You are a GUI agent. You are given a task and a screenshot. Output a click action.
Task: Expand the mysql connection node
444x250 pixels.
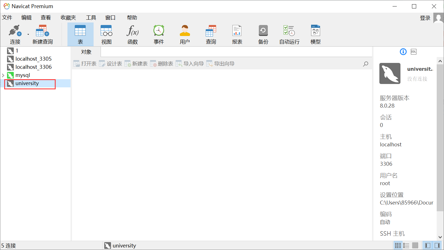[x=3, y=75]
